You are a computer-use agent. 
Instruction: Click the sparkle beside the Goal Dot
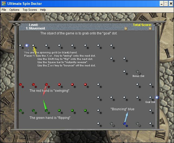(156, 97)
